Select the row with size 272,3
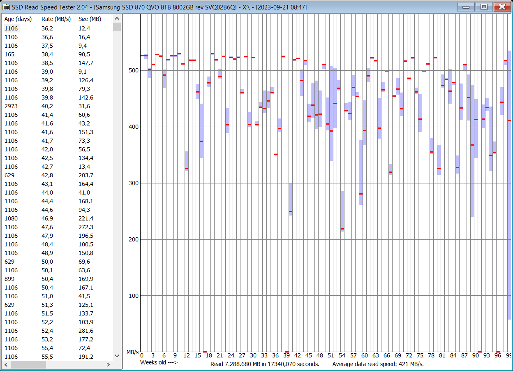This screenshot has height=371, width=513. [x=58, y=227]
